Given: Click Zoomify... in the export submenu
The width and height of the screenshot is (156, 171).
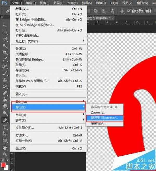Looking at the screenshot, I should [98, 112].
